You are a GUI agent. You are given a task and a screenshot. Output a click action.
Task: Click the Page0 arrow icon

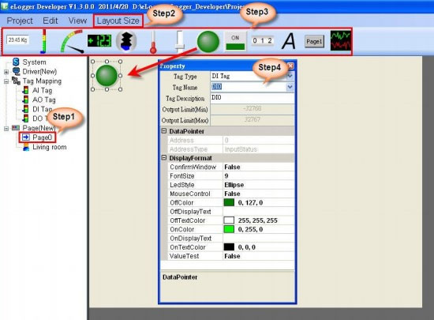(x=26, y=137)
